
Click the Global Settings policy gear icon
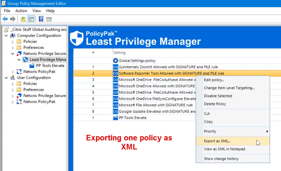115,61
